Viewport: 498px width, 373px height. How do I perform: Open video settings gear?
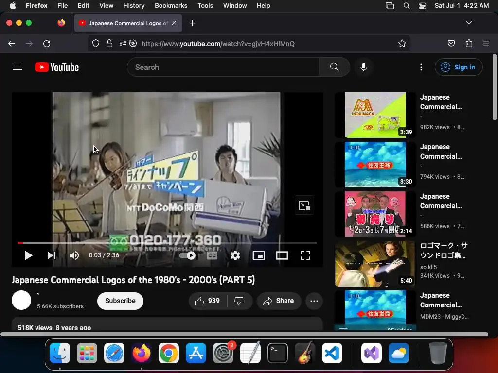[235, 255]
